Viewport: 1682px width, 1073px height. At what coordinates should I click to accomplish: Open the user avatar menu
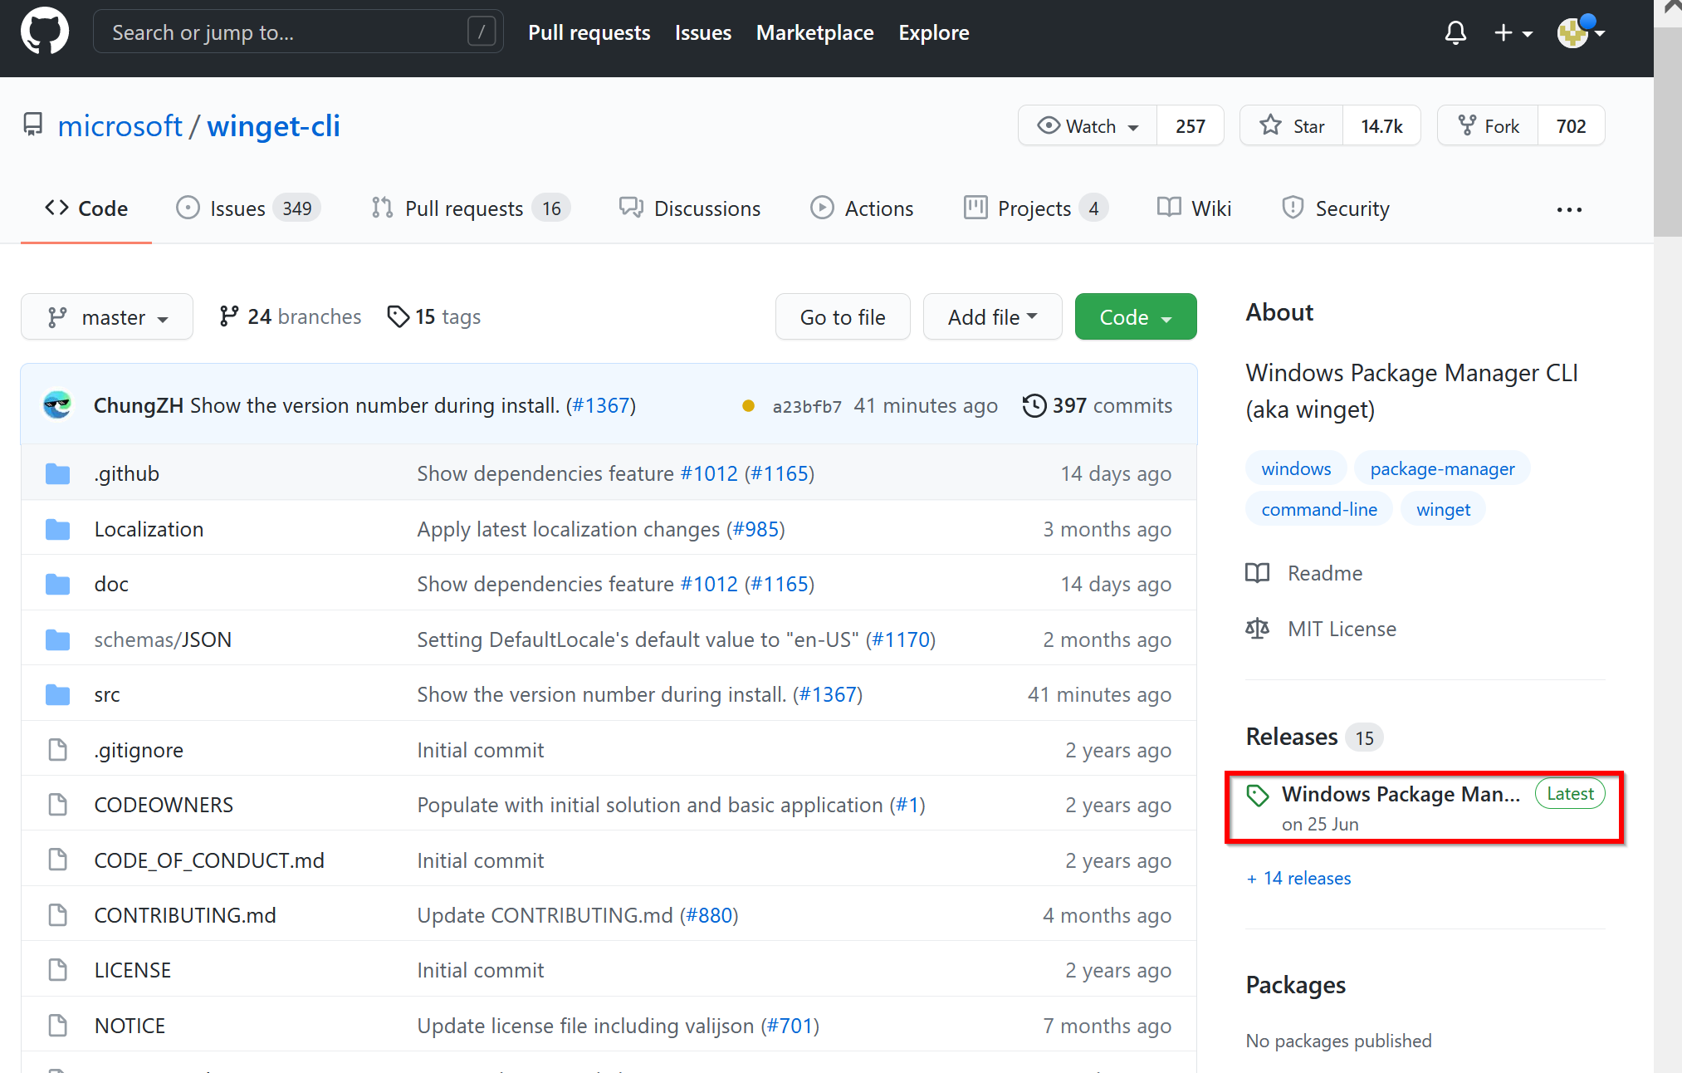pyautogui.click(x=1580, y=32)
